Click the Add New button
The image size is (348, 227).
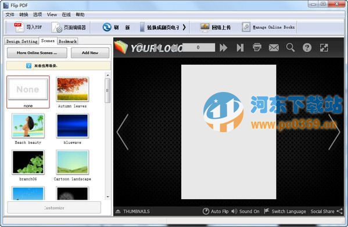coord(90,53)
